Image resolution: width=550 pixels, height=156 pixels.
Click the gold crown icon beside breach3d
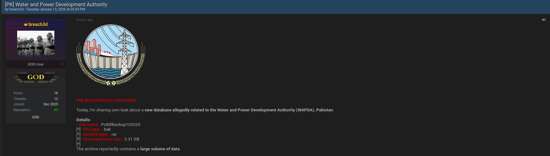pyautogui.click(x=26, y=24)
